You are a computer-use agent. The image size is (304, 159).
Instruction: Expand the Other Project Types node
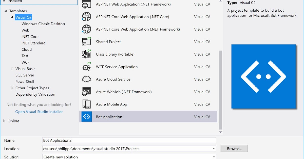[x=12, y=88]
